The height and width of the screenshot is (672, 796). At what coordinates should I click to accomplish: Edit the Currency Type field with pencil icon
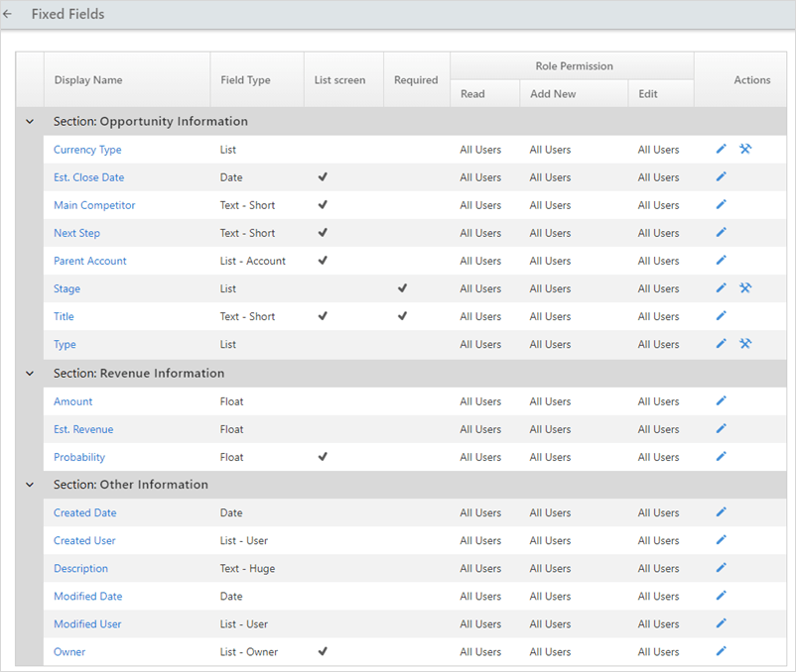click(x=721, y=149)
